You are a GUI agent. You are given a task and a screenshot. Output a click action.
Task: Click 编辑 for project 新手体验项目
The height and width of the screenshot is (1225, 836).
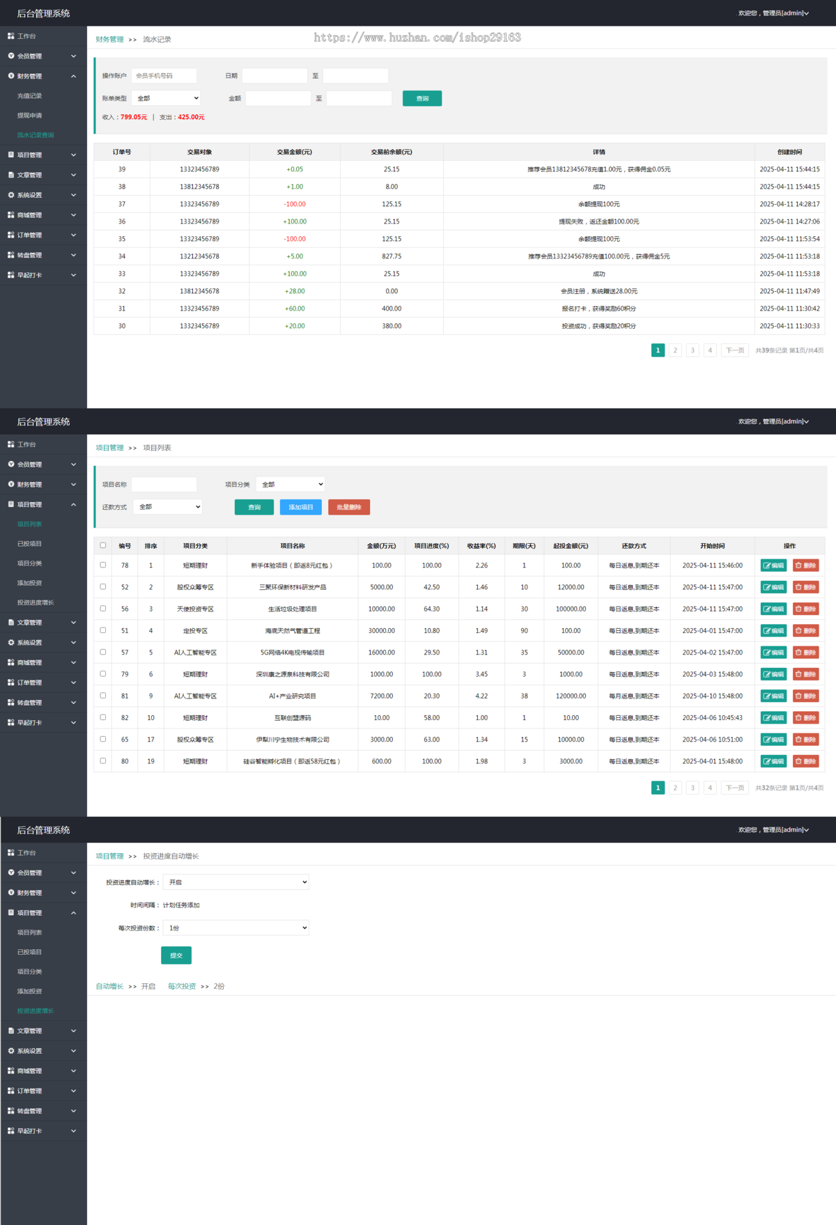point(773,565)
